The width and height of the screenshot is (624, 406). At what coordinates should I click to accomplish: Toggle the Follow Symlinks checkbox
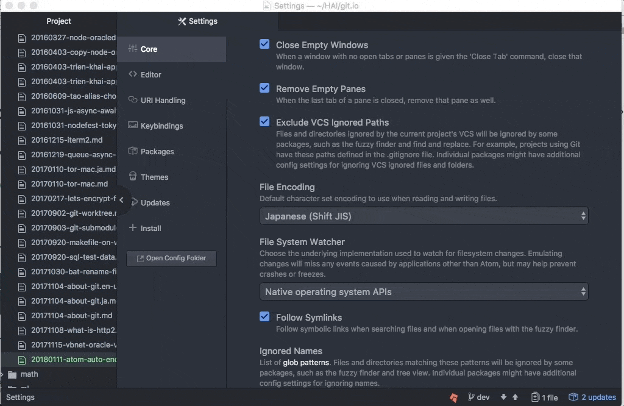pyautogui.click(x=264, y=316)
